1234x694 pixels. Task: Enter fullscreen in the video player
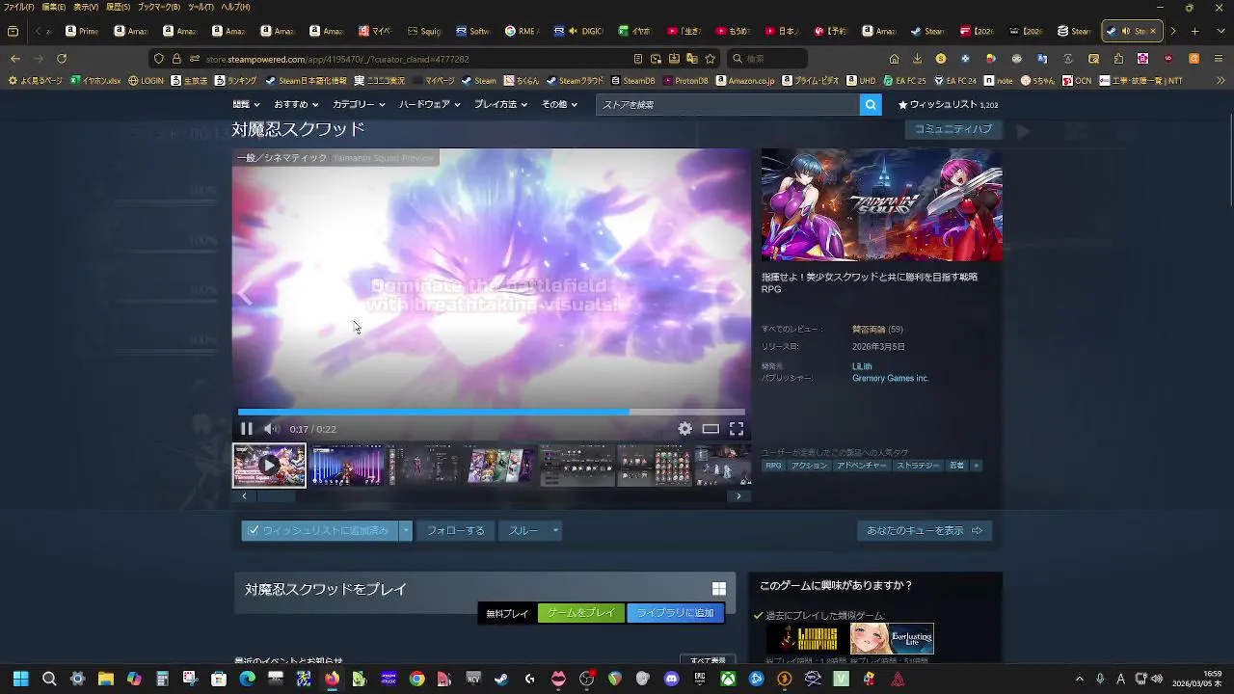click(x=737, y=429)
